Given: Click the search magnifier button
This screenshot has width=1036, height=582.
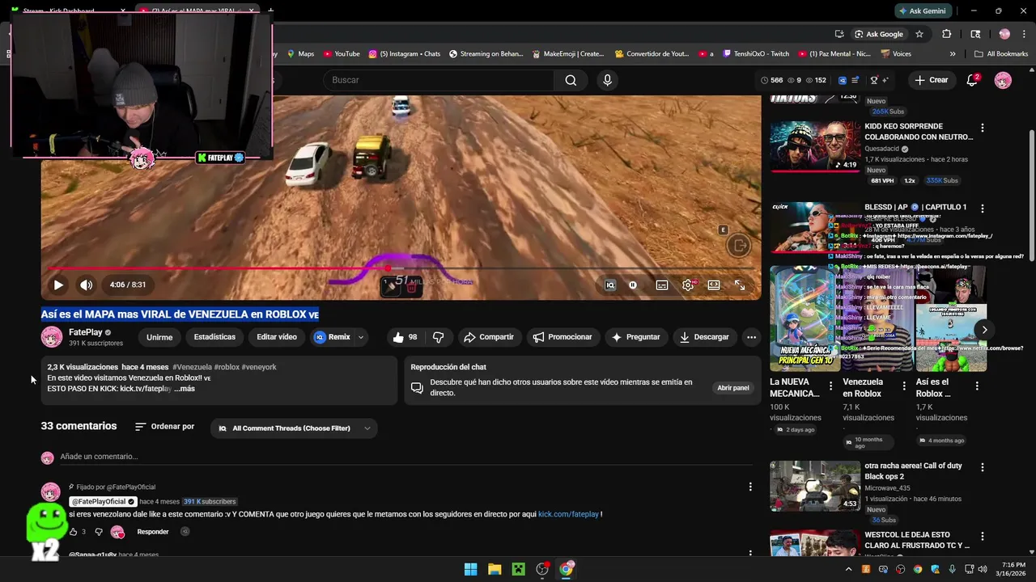Looking at the screenshot, I should [571, 80].
